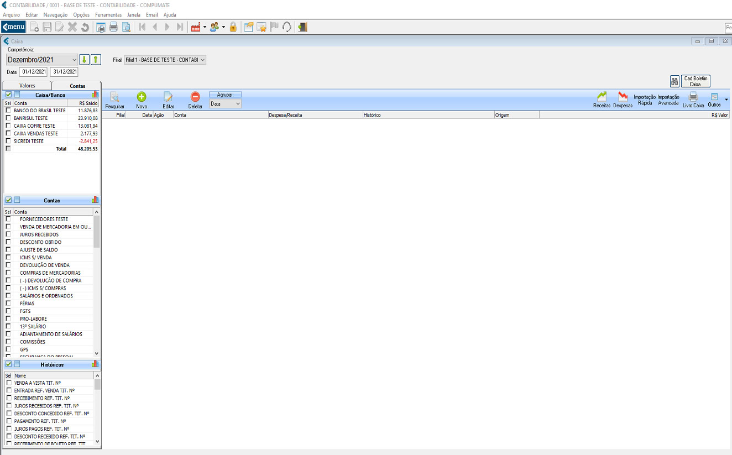This screenshot has width=732, height=455.
Task: Check the BANCO DO BRASIL TESTE checkbox
Action: tap(8, 111)
